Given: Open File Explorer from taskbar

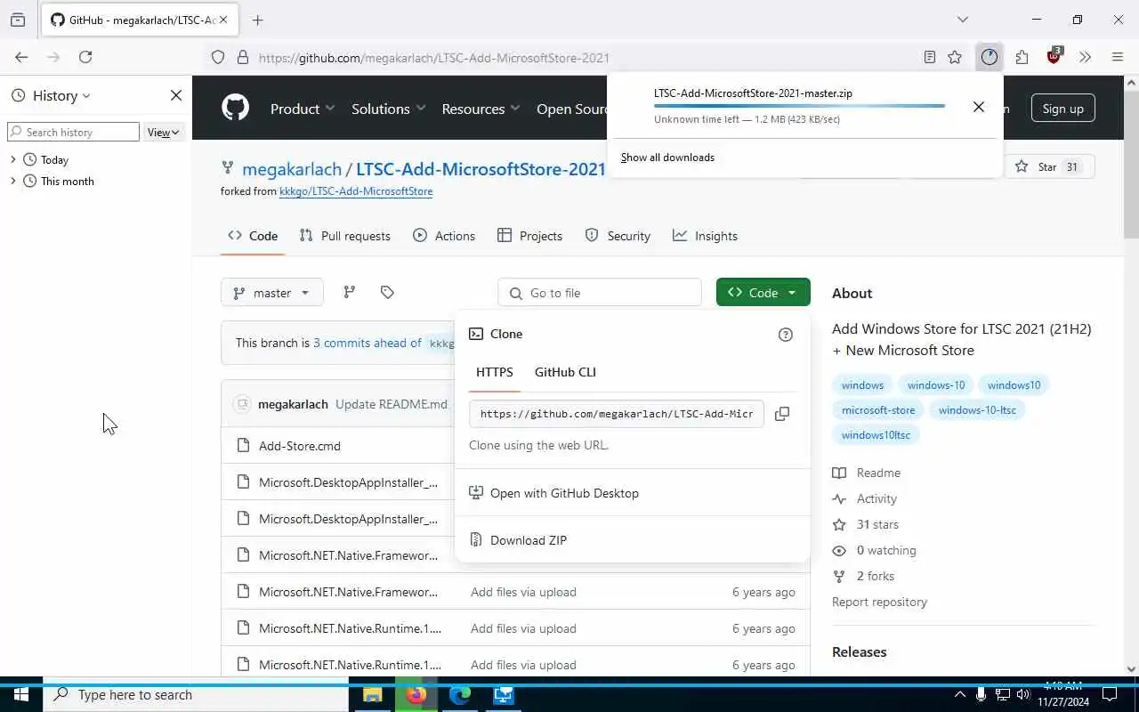Looking at the screenshot, I should tap(372, 695).
